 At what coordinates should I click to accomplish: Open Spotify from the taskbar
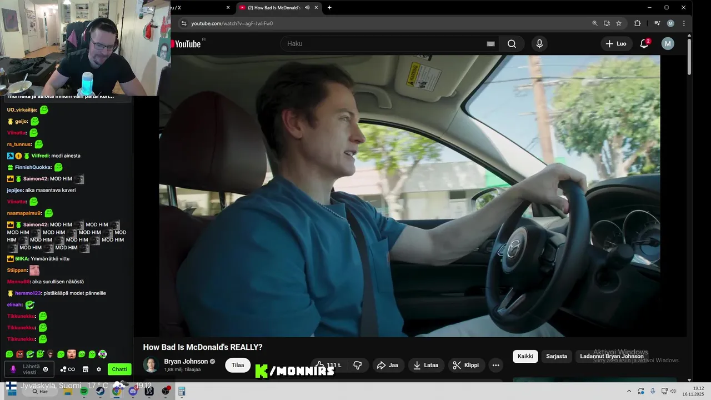click(84, 392)
